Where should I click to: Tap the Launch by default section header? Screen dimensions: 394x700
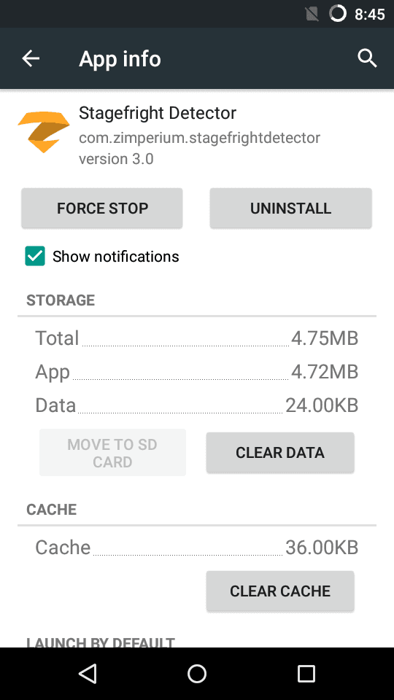101,642
